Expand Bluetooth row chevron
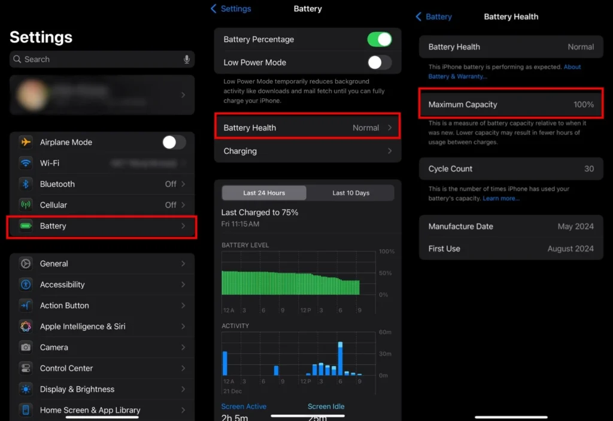The height and width of the screenshot is (421, 613). (183, 184)
